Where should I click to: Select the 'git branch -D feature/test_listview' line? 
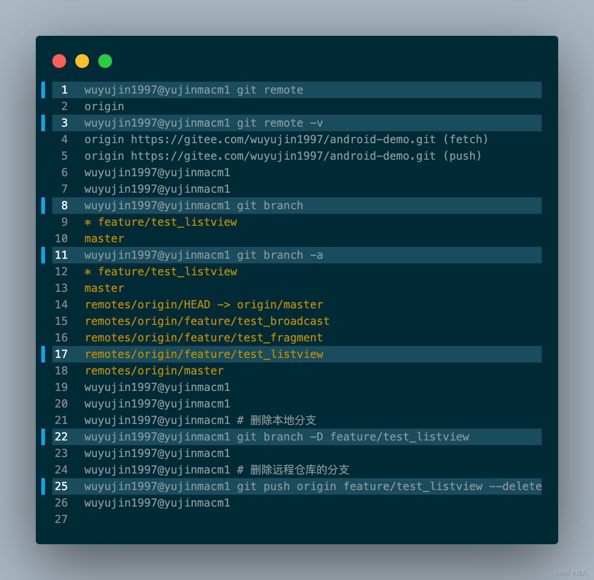click(297, 437)
